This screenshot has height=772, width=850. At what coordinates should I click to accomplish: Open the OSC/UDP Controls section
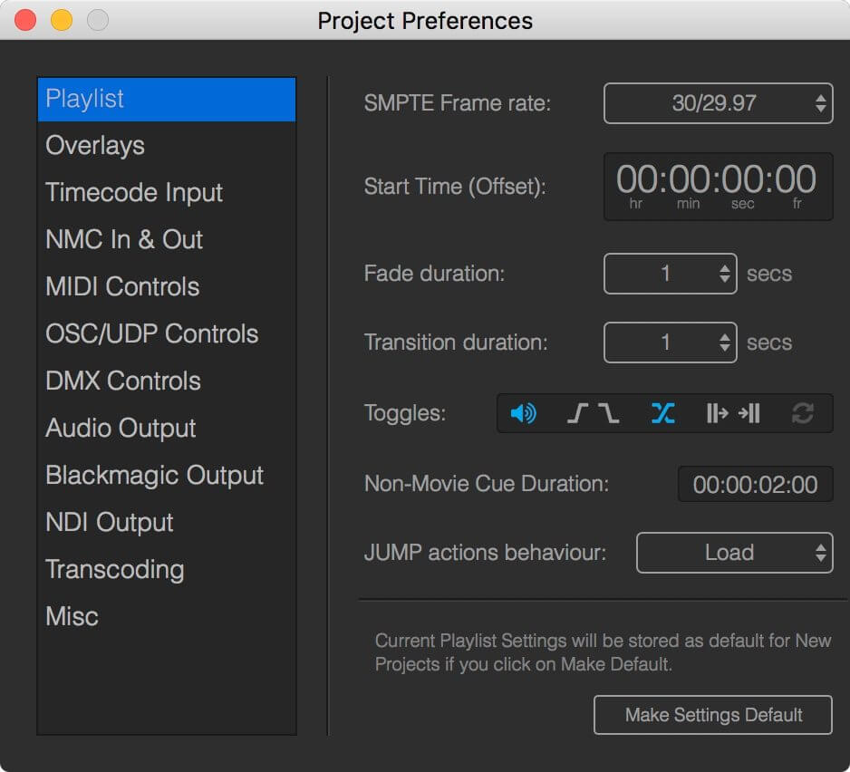pyautogui.click(x=167, y=334)
